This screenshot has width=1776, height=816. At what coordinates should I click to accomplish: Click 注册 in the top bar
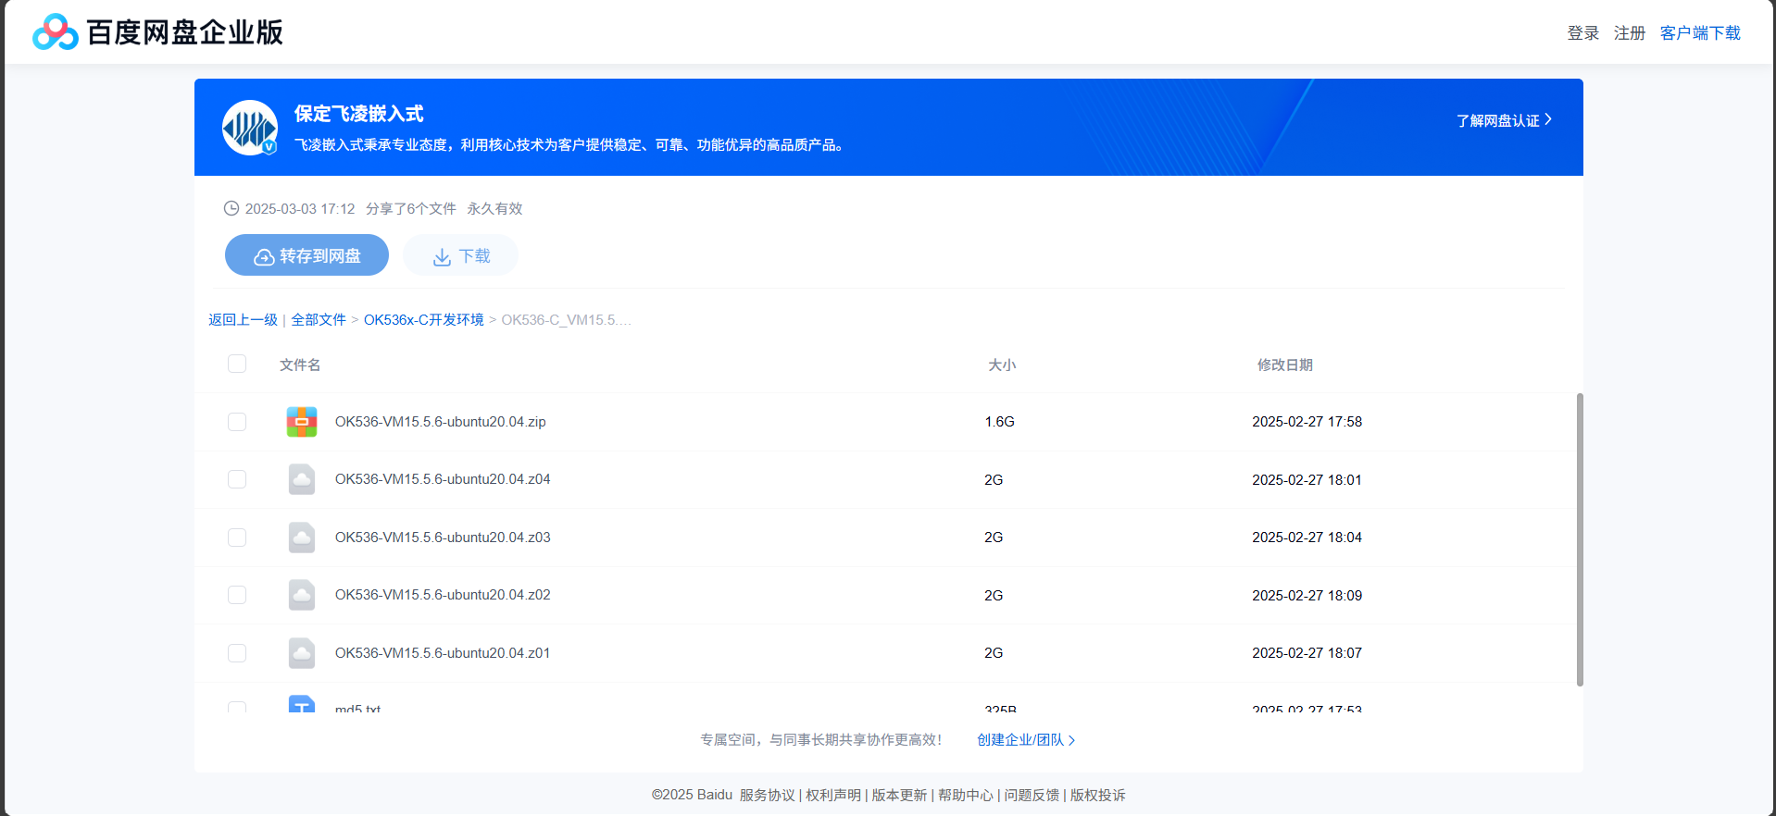click(1629, 33)
